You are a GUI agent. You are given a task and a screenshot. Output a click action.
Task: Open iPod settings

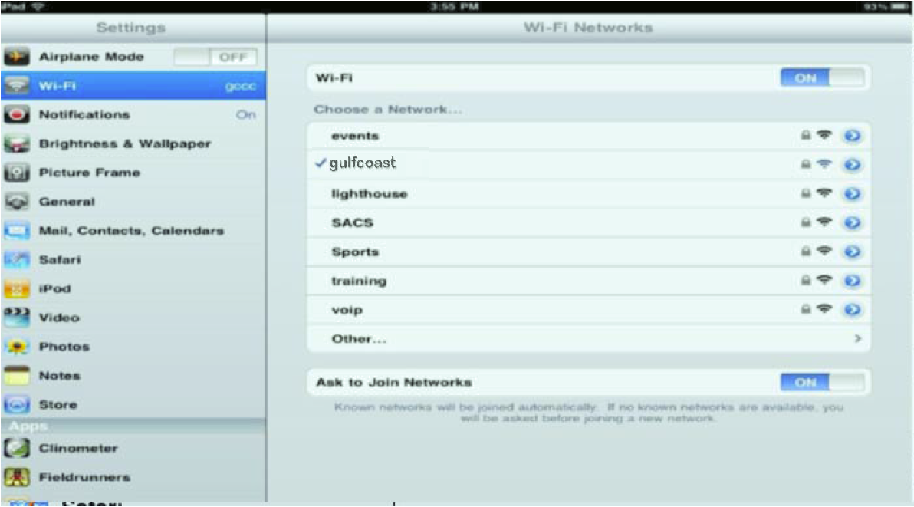[x=133, y=288]
